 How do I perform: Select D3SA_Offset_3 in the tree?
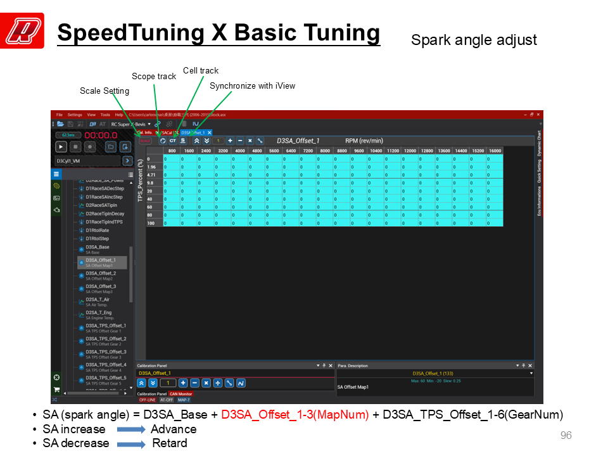(101, 289)
